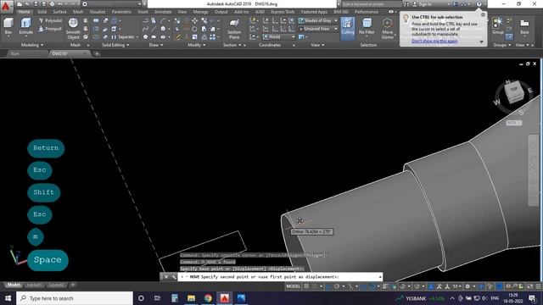Expand the Groups panel

pyautogui.click(x=501, y=45)
